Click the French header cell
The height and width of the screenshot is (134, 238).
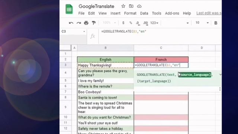(x=161, y=60)
